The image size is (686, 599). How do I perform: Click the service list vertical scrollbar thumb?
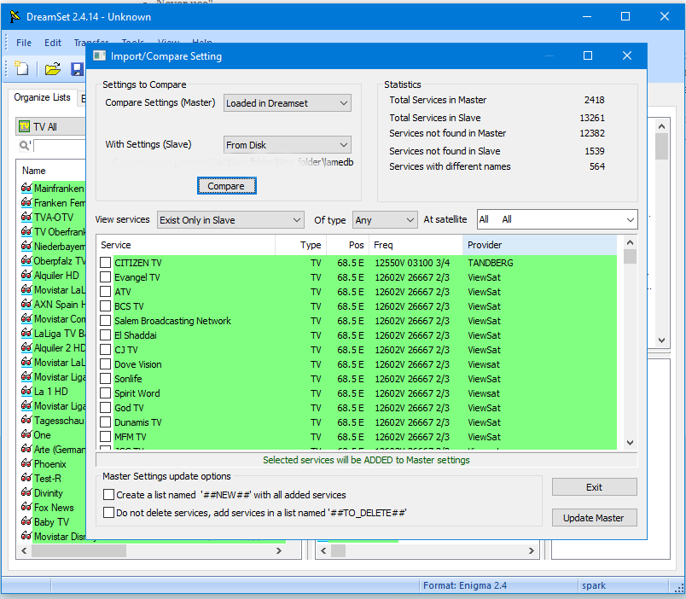point(630,256)
